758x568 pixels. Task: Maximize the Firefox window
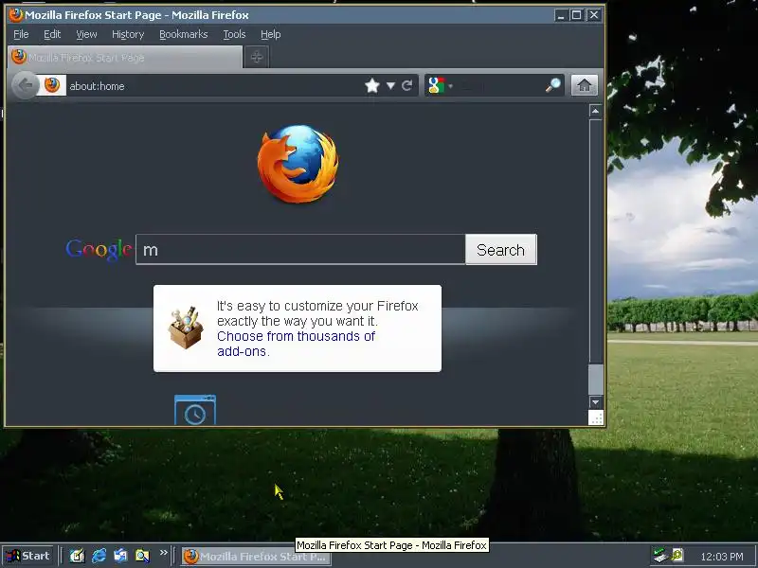[x=577, y=15]
